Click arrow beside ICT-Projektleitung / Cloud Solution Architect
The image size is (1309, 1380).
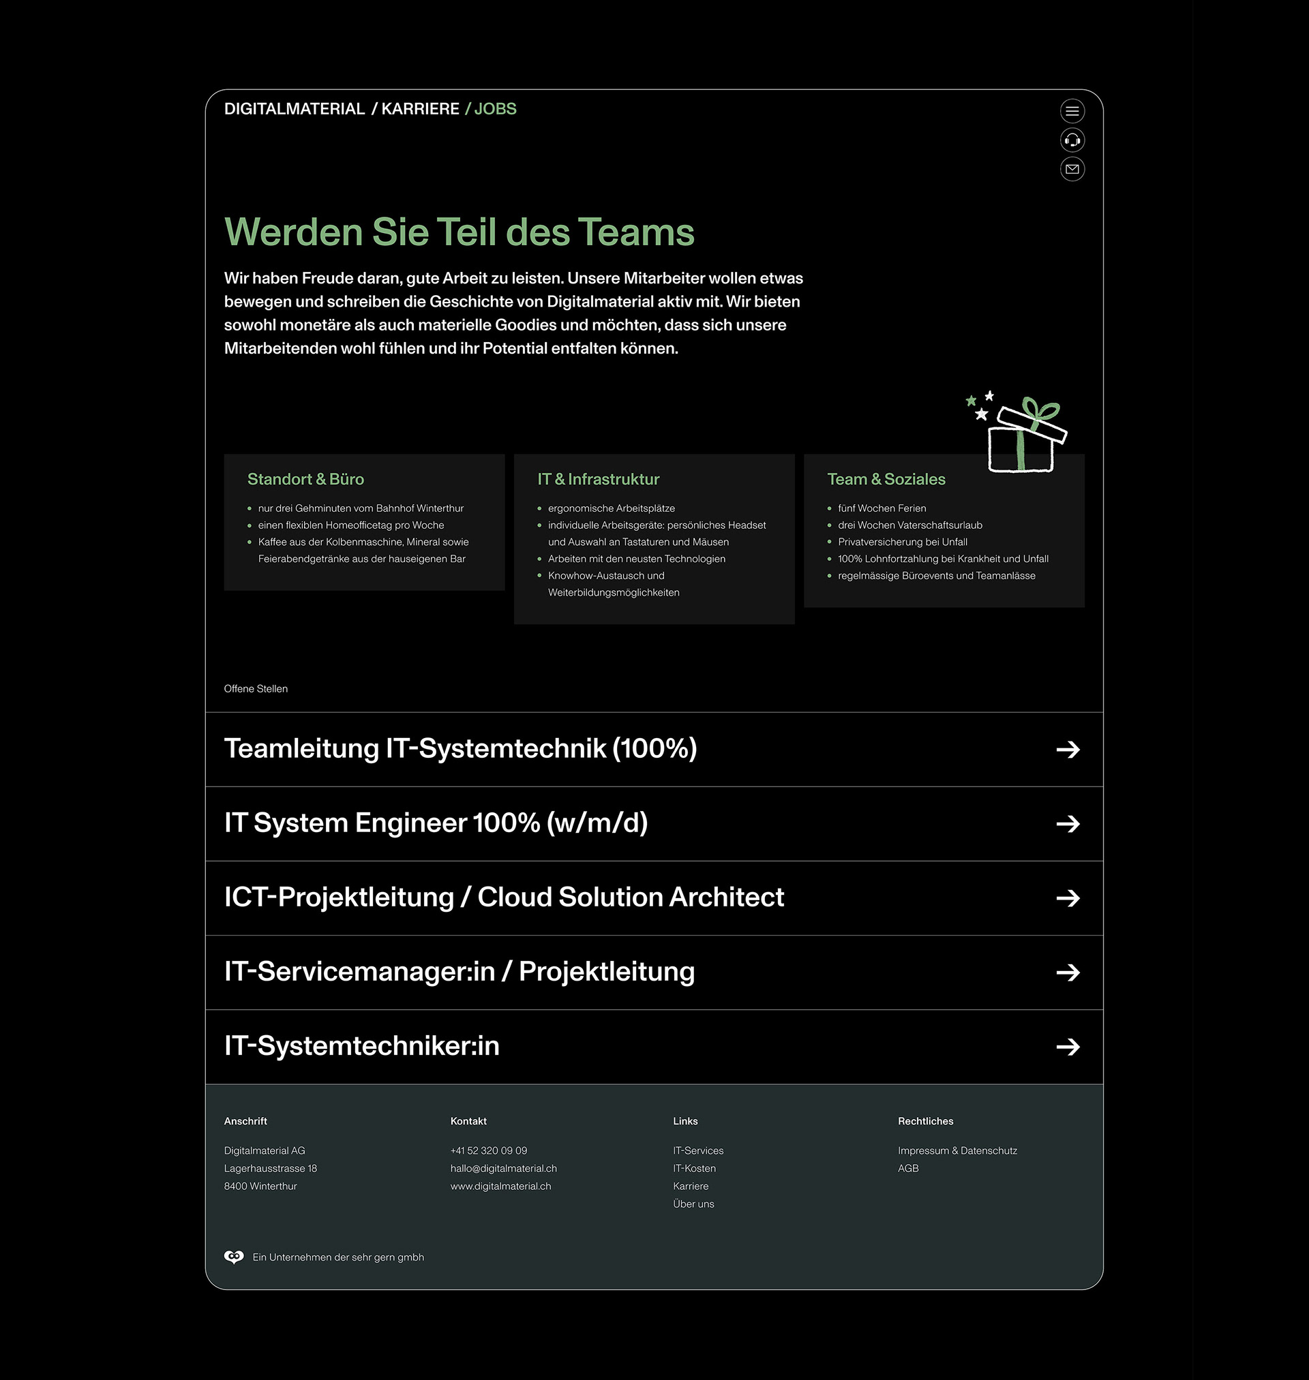pyautogui.click(x=1068, y=898)
